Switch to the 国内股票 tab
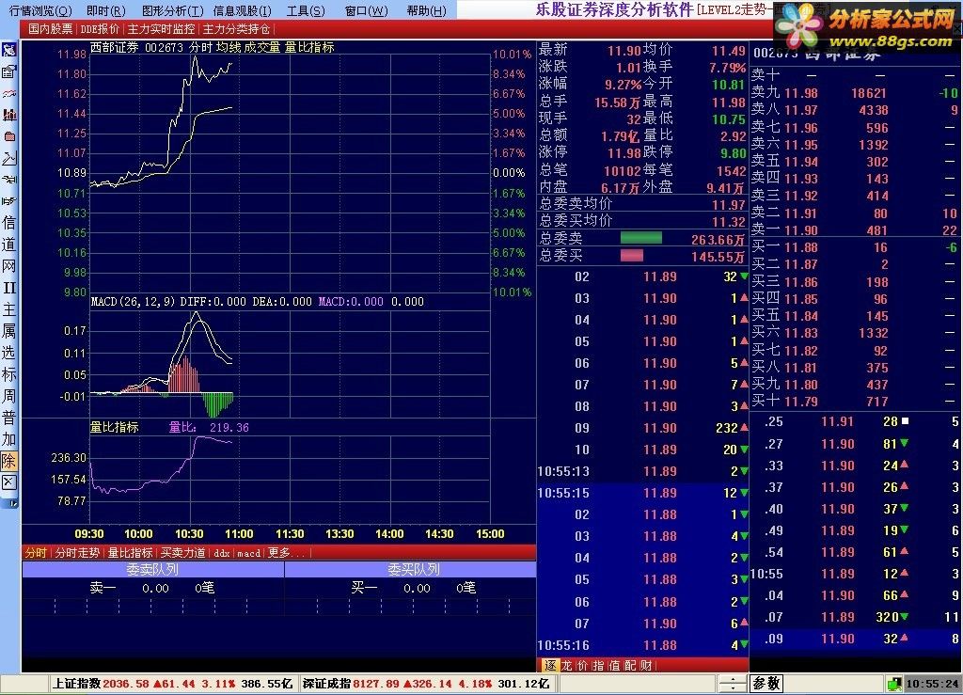 (51, 29)
